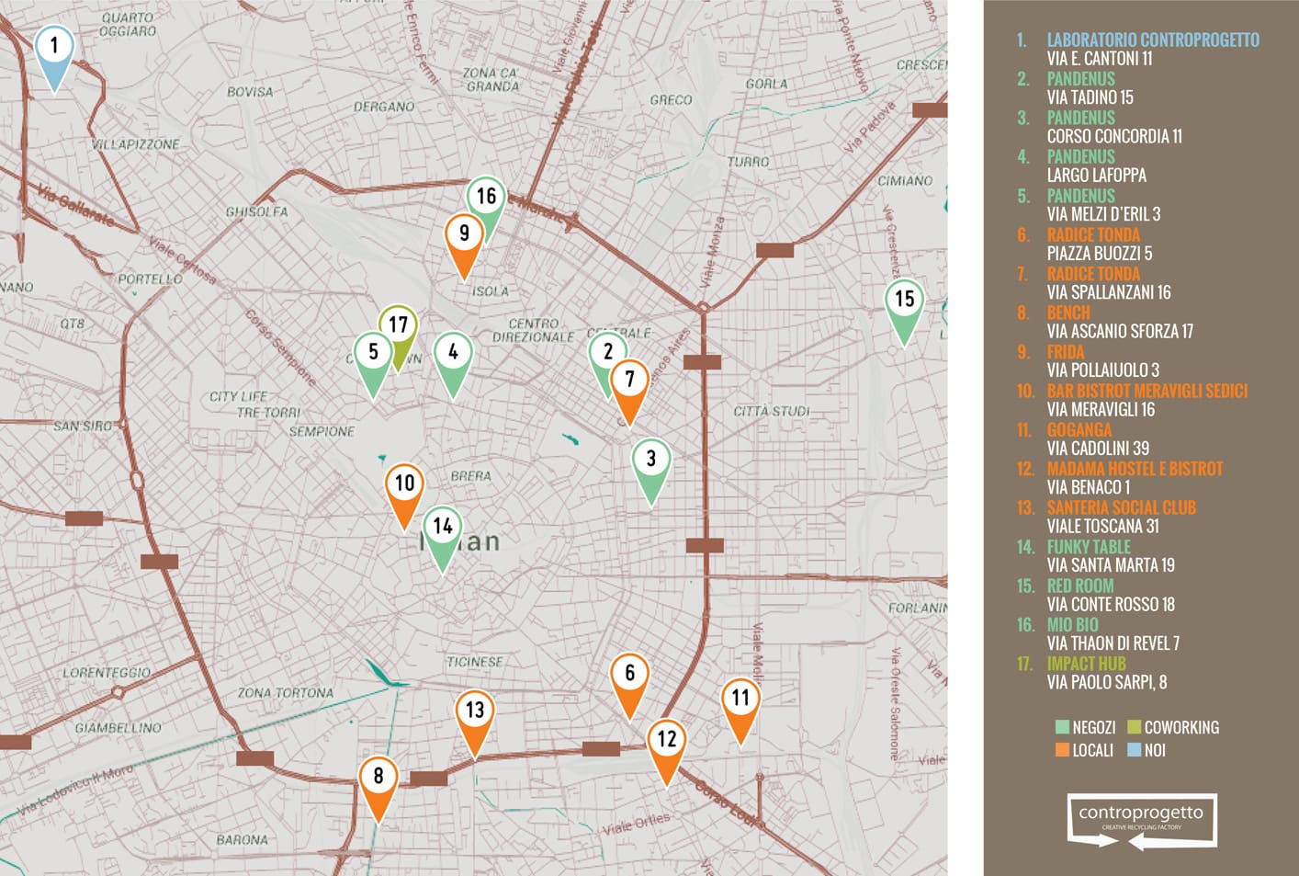Click the "CITTÀ STUDI" label on the map

tap(772, 411)
